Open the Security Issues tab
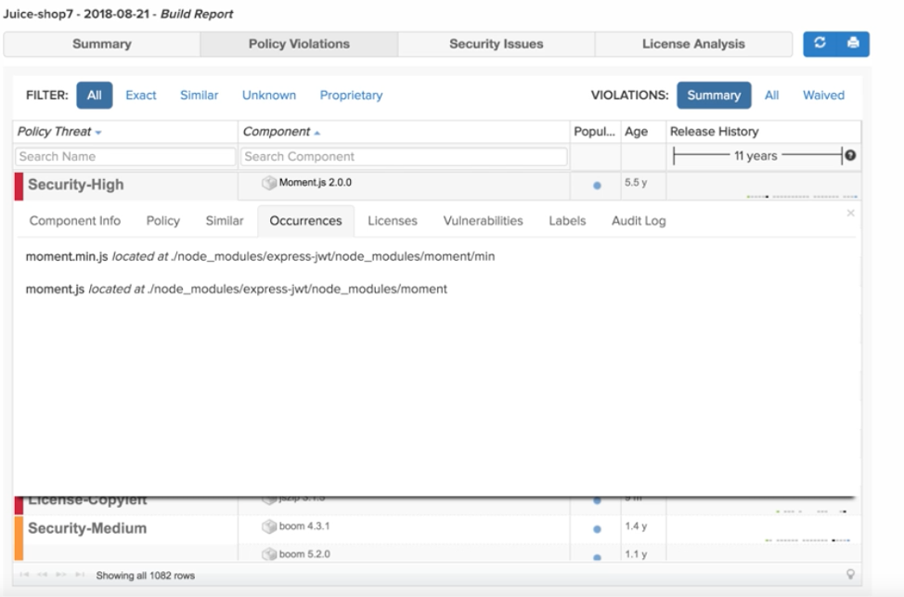 click(x=496, y=44)
